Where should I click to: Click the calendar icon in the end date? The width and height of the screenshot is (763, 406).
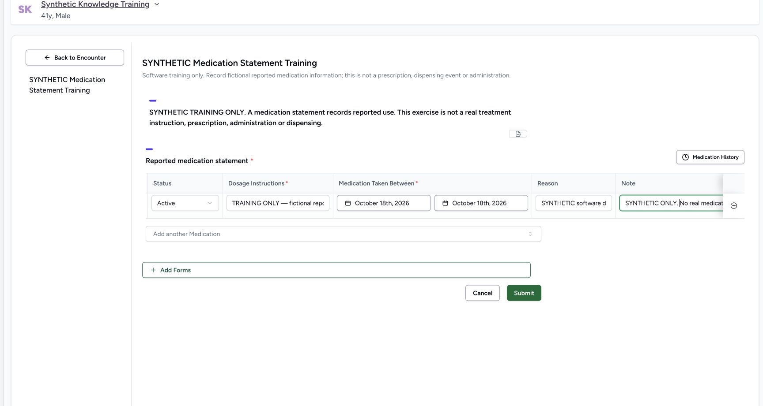click(445, 203)
